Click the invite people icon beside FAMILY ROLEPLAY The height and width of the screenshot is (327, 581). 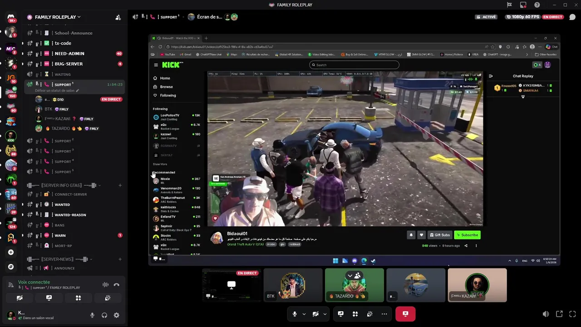coord(118,17)
